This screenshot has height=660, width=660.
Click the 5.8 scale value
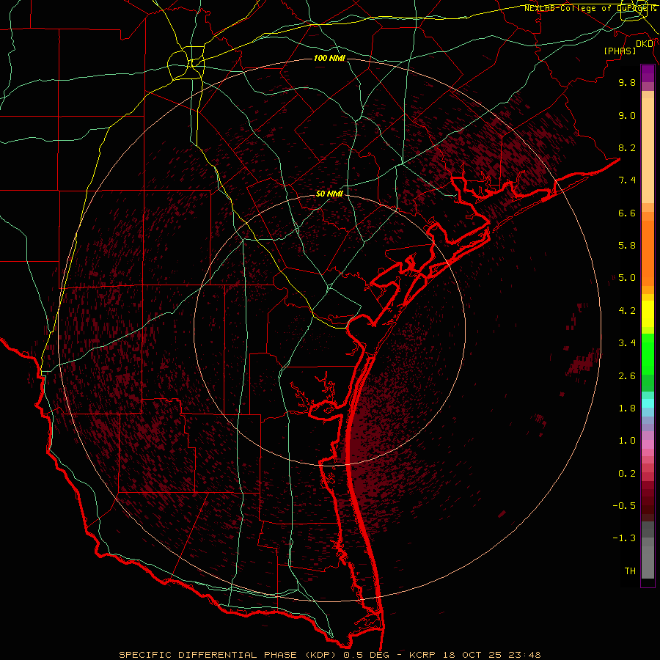(627, 246)
